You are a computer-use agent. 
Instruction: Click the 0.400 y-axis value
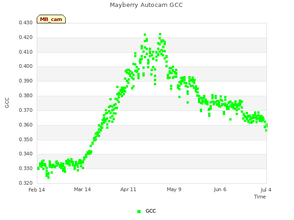point(26,66)
